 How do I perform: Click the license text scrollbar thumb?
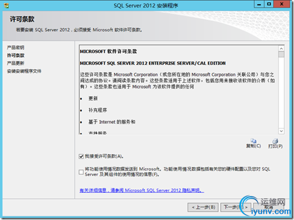click(281, 54)
